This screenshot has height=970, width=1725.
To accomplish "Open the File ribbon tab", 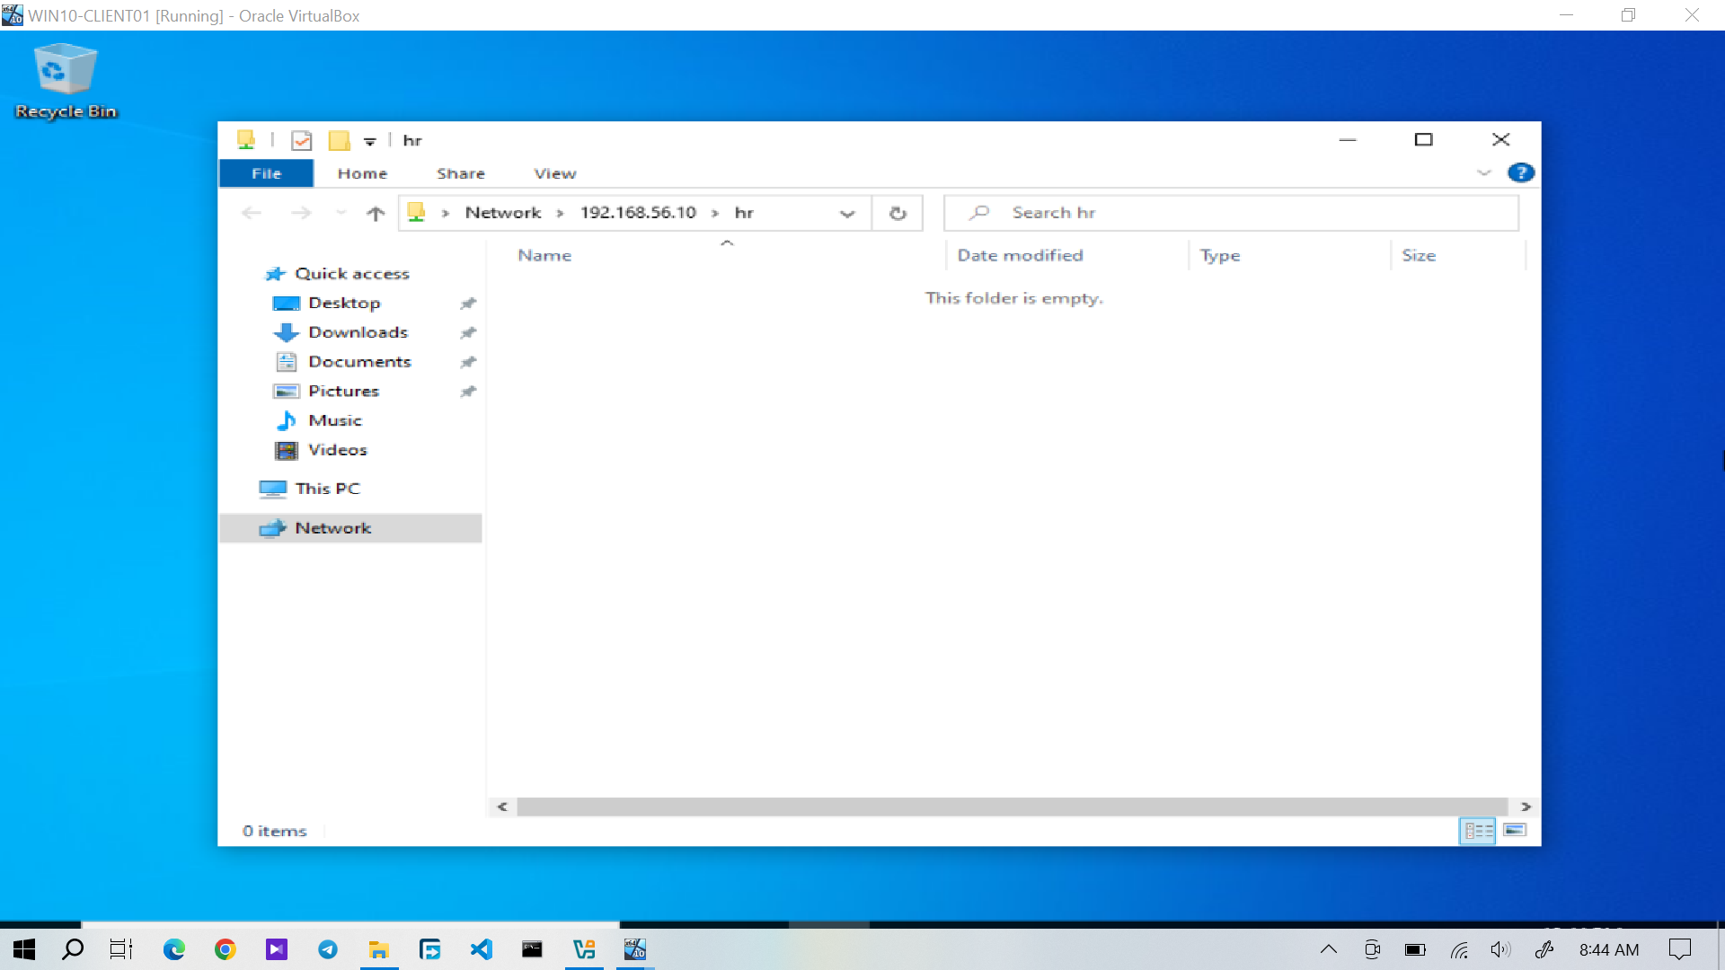I will [x=266, y=173].
